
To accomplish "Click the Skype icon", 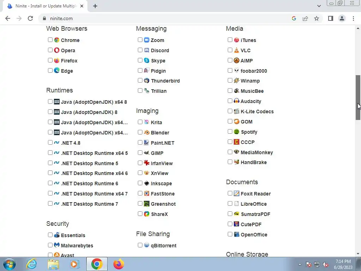I will [147, 60].
